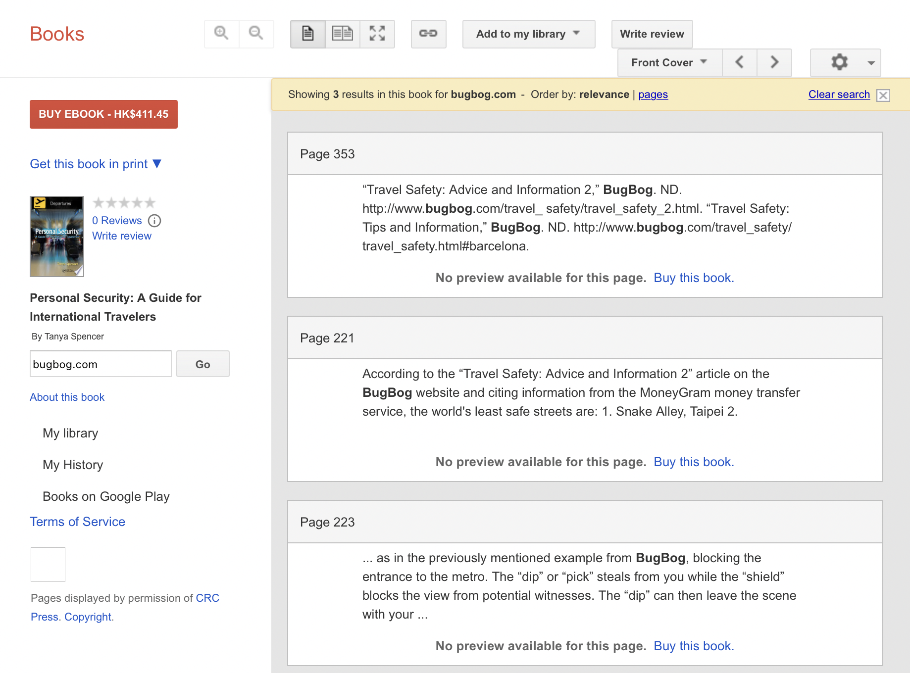Open the Books home link

tap(57, 34)
